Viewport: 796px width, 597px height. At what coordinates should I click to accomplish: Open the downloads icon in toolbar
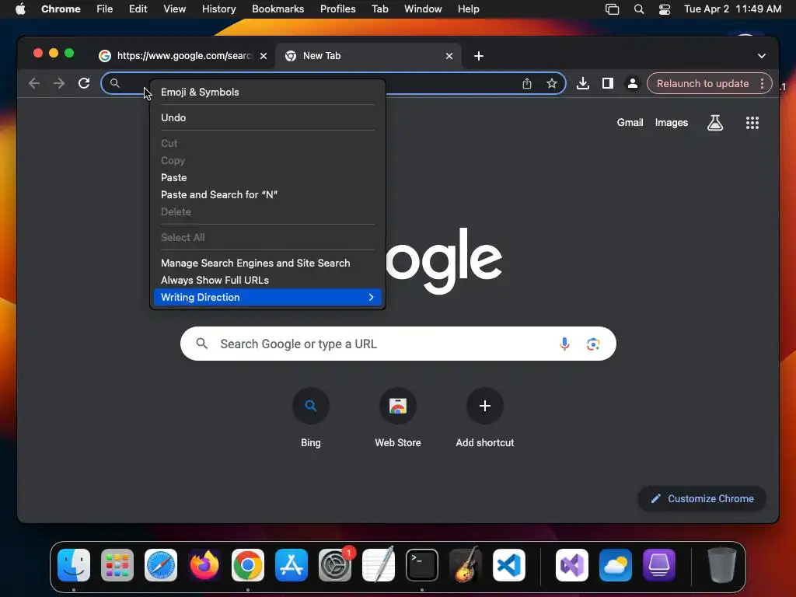[x=583, y=83]
